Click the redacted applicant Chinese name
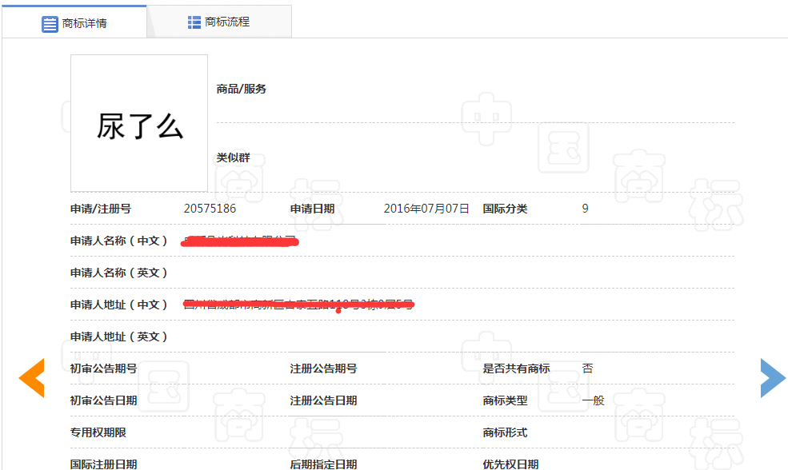788x470 pixels. coord(240,241)
